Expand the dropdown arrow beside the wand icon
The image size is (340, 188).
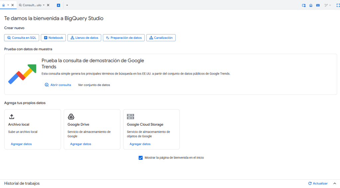click(330, 5)
